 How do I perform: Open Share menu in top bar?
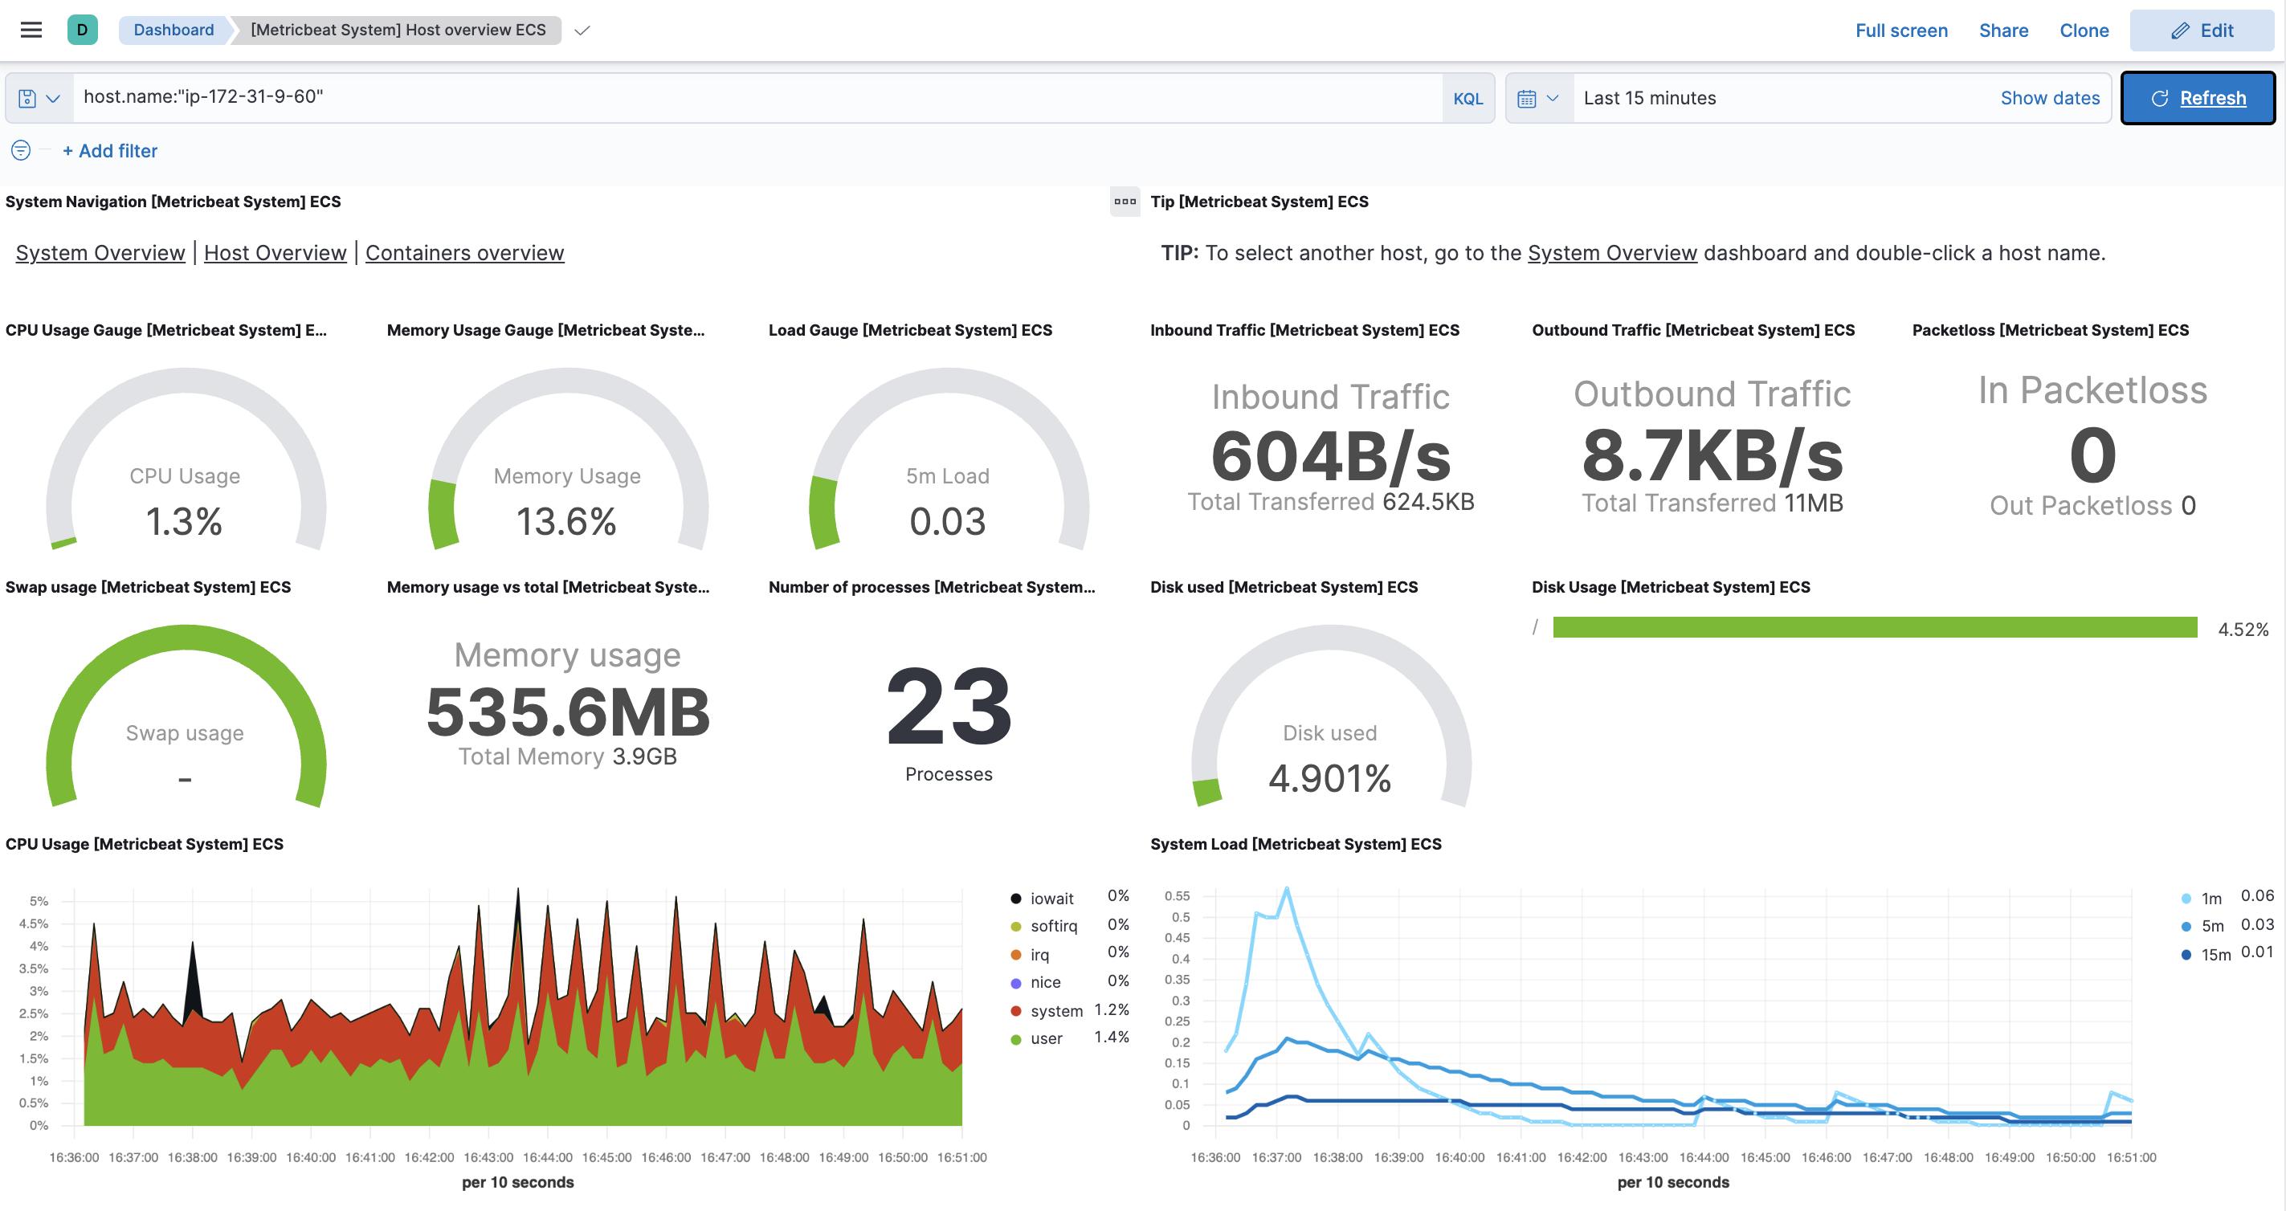(2003, 31)
